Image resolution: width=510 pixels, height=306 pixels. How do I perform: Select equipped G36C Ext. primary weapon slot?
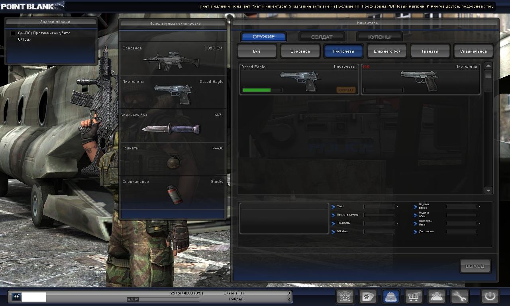[173, 59]
